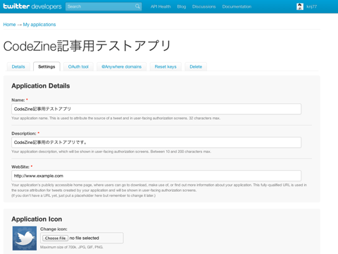Click the placeholder URL reminder note

coord(83,195)
